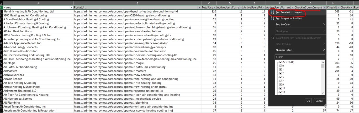Click the Sort Smallest to Largest icon

(272, 13)
